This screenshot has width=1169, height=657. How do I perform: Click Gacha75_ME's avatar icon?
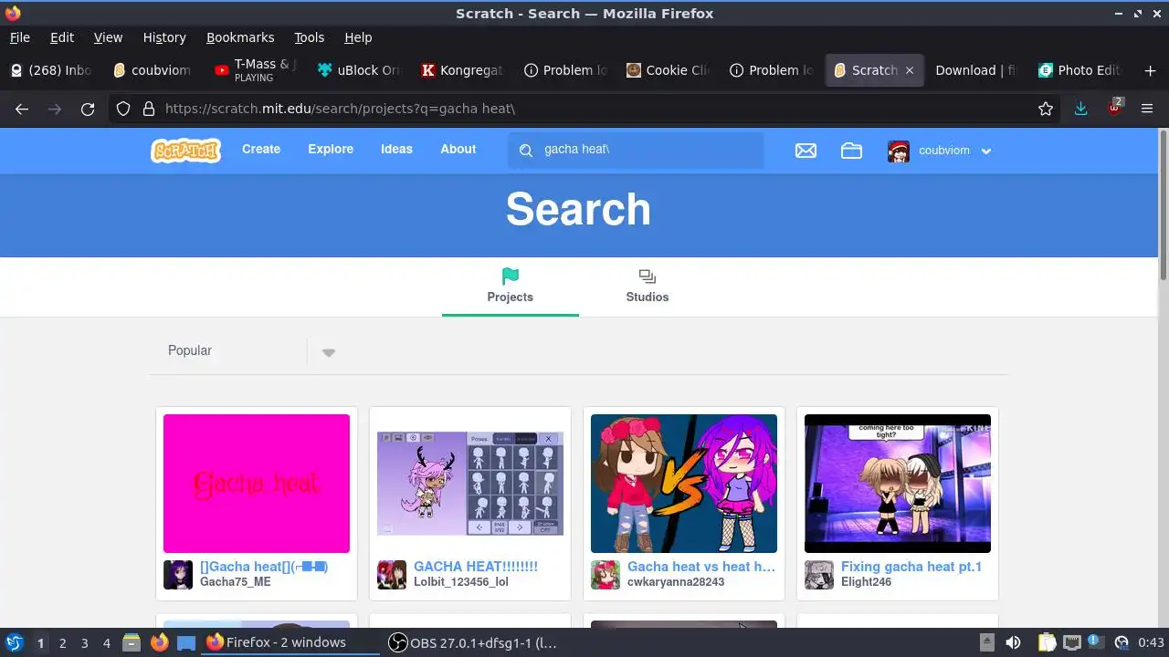click(178, 575)
